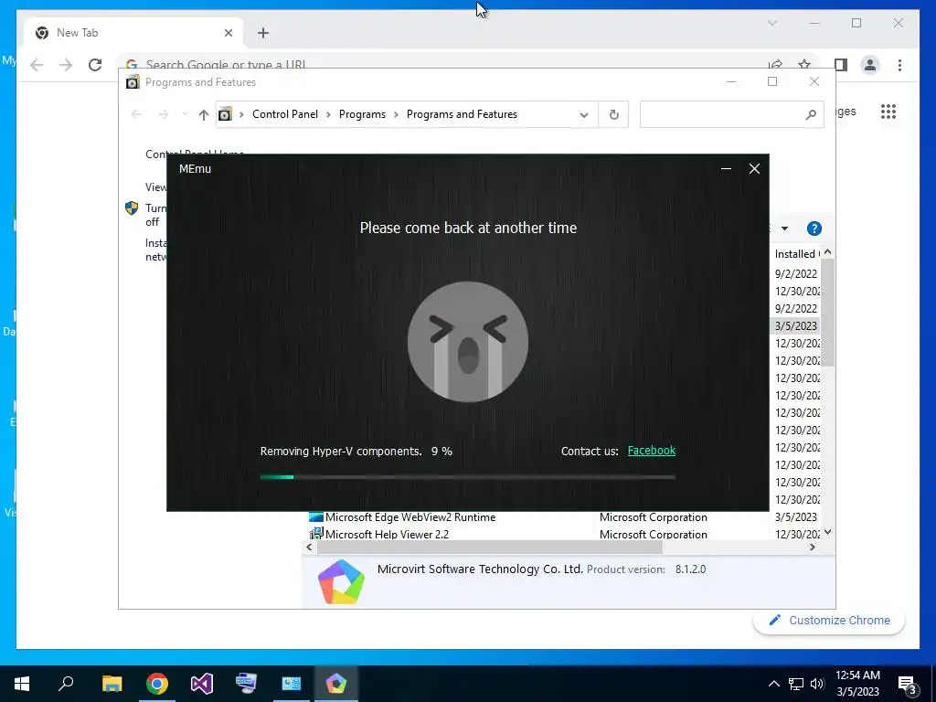Open Visual Studio from the taskbar

[202, 684]
